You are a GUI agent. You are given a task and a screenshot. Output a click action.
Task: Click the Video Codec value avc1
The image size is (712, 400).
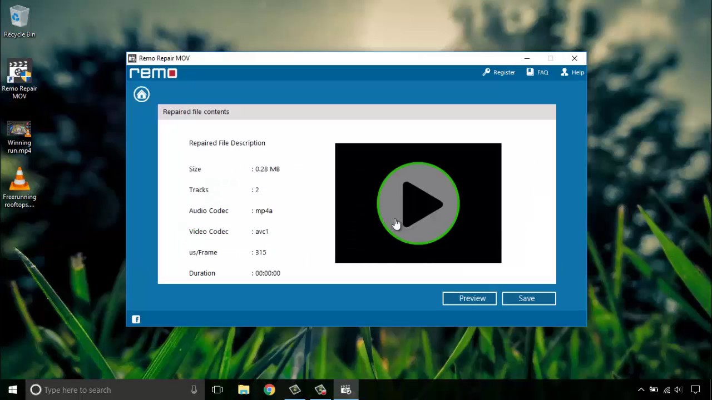(262, 232)
